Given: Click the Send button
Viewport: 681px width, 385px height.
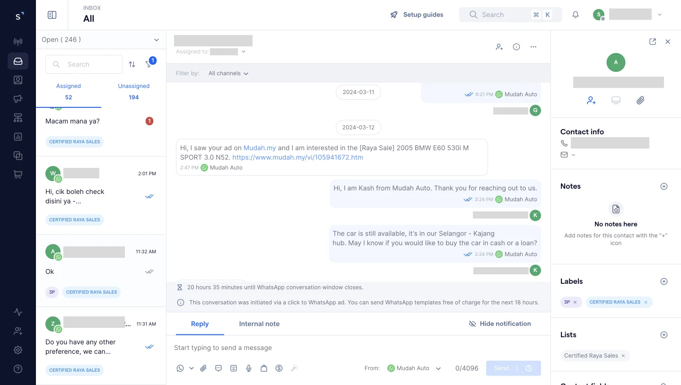Looking at the screenshot, I should [x=501, y=368].
